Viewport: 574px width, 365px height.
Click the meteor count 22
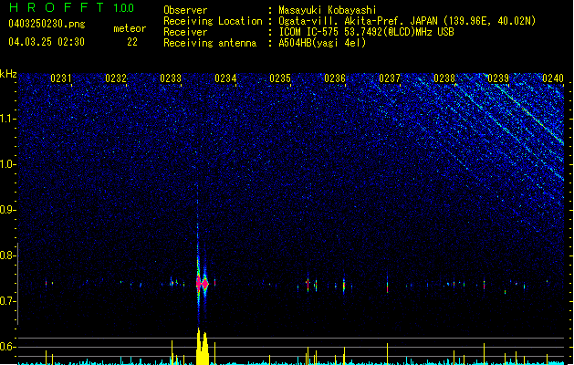pyautogui.click(x=132, y=42)
